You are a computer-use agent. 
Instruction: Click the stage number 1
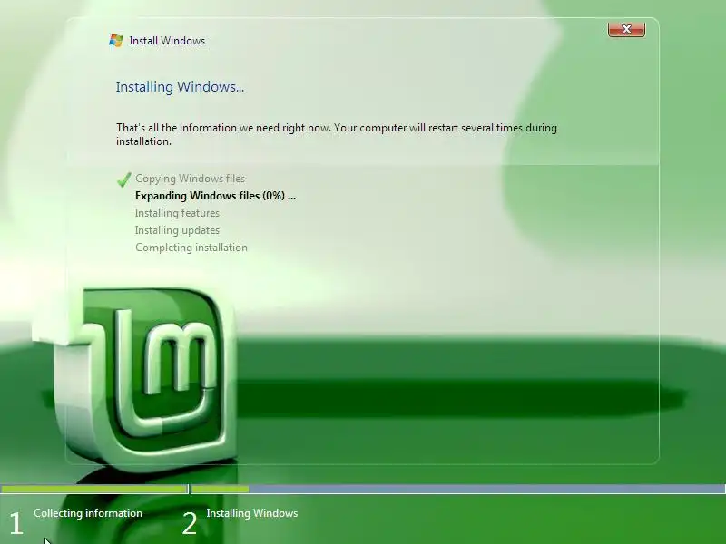(x=16, y=524)
